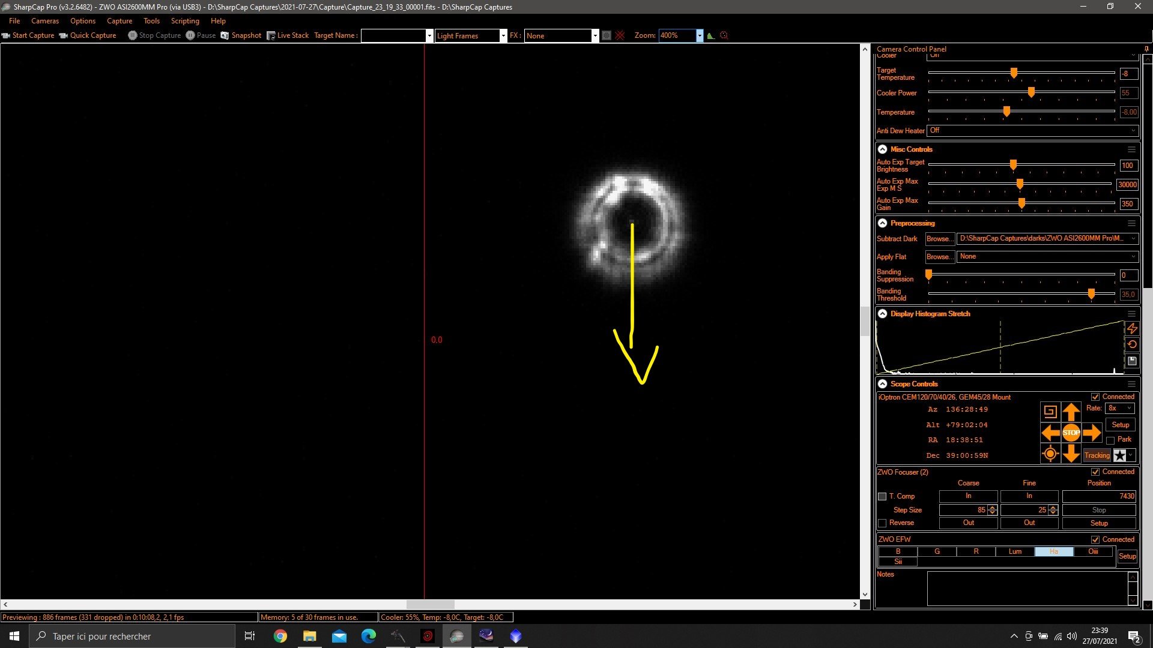Click the FX selection area icon
The height and width of the screenshot is (648, 1153).
pyautogui.click(x=607, y=35)
